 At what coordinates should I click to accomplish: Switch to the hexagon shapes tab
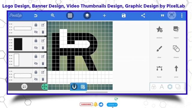[170, 87]
